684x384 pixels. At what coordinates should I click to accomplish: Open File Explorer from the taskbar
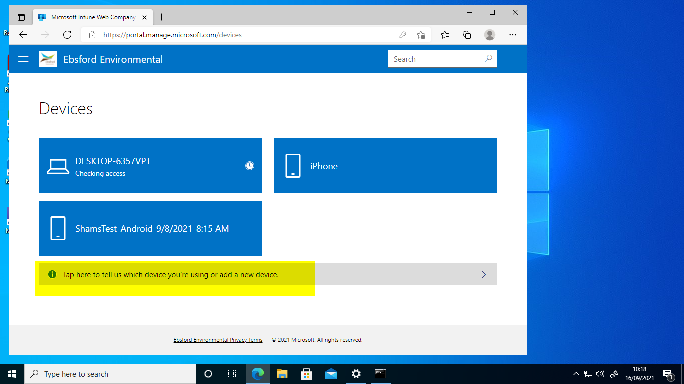pyautogui.click(x=282, y=374)
